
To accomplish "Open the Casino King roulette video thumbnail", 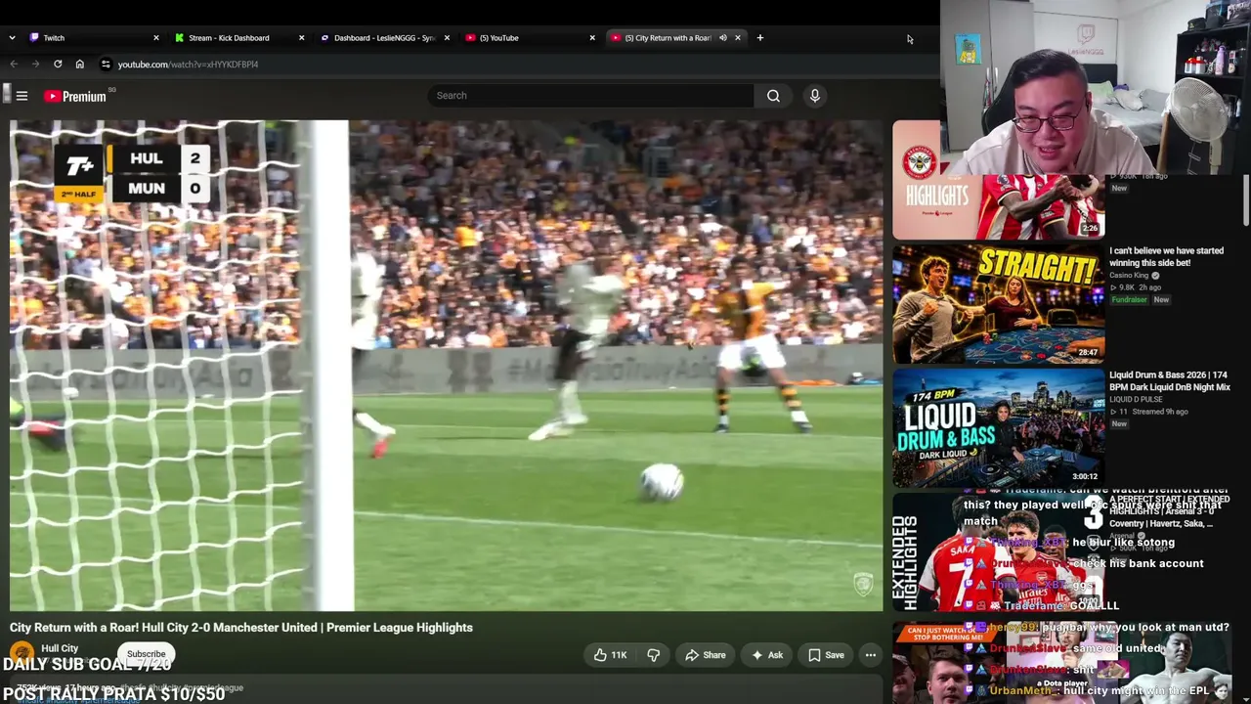I will pos(999,304).
